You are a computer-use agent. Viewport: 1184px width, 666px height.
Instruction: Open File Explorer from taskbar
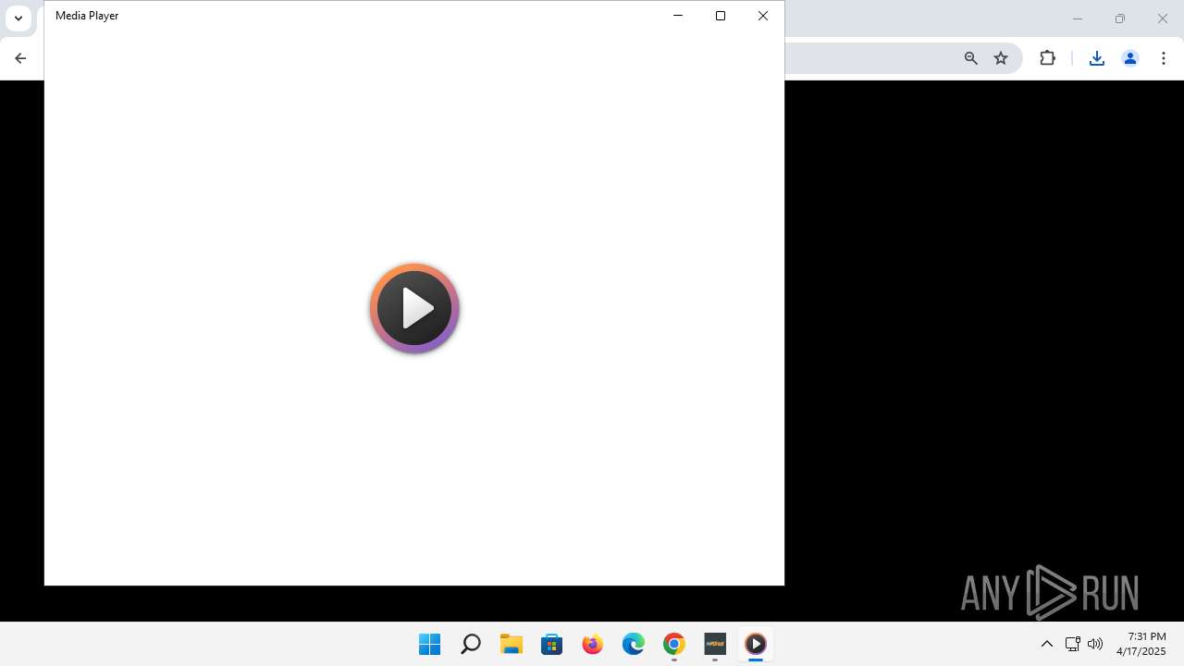click(x=512, y=644)
